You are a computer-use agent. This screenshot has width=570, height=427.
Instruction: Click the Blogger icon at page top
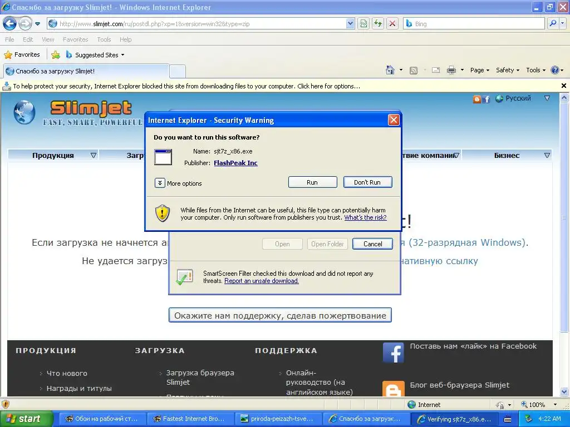click(477, 99)
